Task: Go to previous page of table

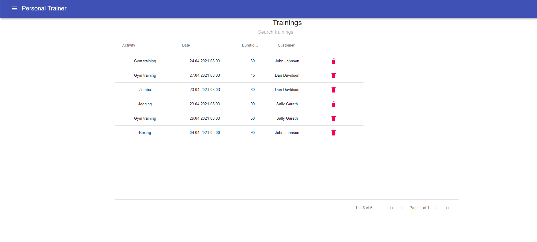Action: (x=402, y=208)
